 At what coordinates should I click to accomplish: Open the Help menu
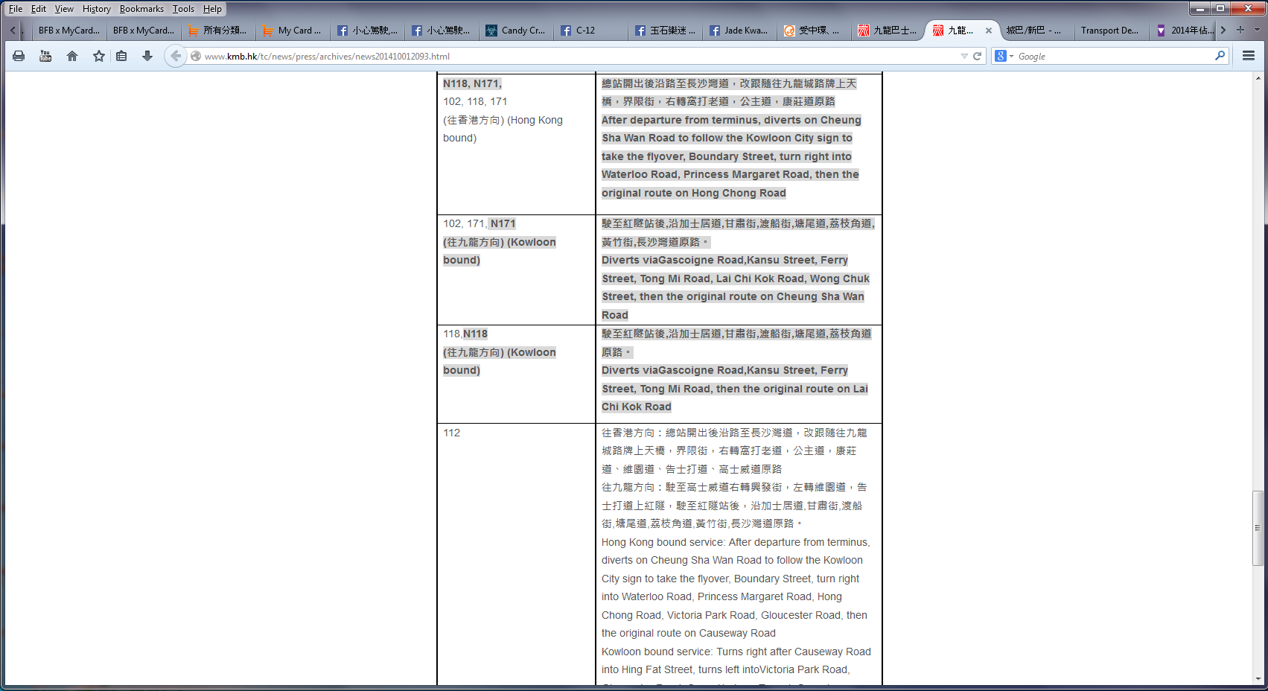point(212,9)
